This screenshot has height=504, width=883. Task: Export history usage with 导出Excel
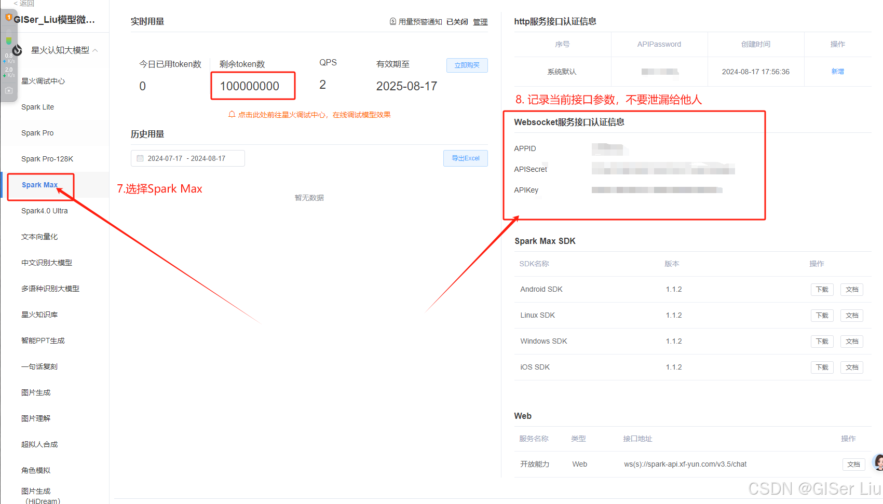(x=465, y=158)
